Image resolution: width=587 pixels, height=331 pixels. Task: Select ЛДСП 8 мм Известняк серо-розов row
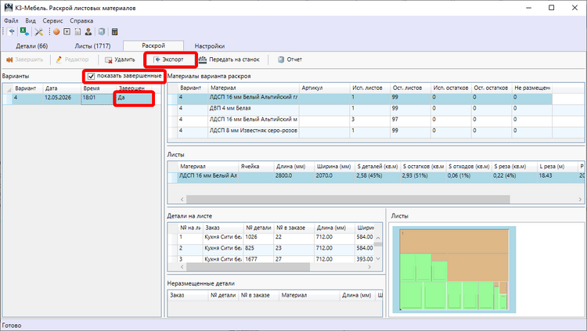coord(360,131)
